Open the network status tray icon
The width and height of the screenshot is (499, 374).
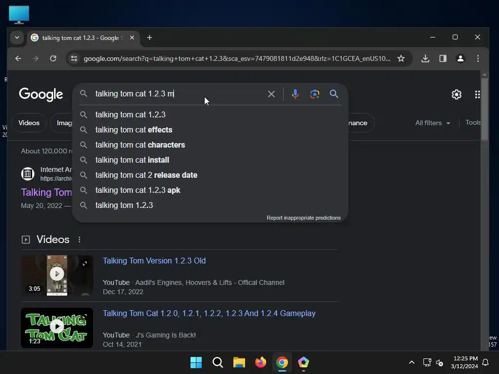click(427, 362)
